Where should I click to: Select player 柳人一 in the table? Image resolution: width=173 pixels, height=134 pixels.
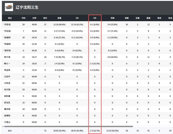7,63
